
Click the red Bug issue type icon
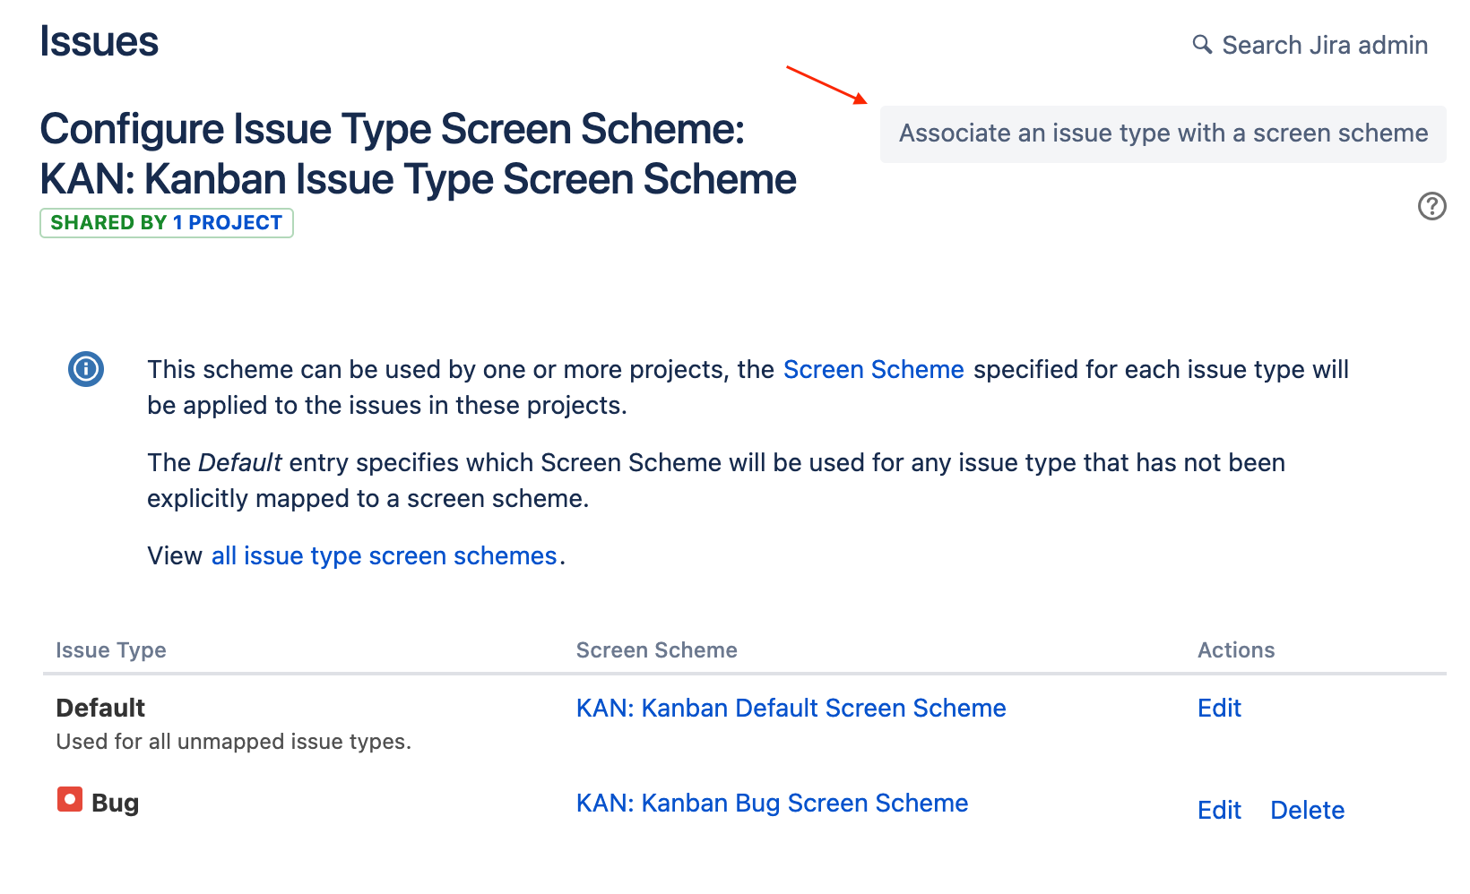[x=70, y=799]
